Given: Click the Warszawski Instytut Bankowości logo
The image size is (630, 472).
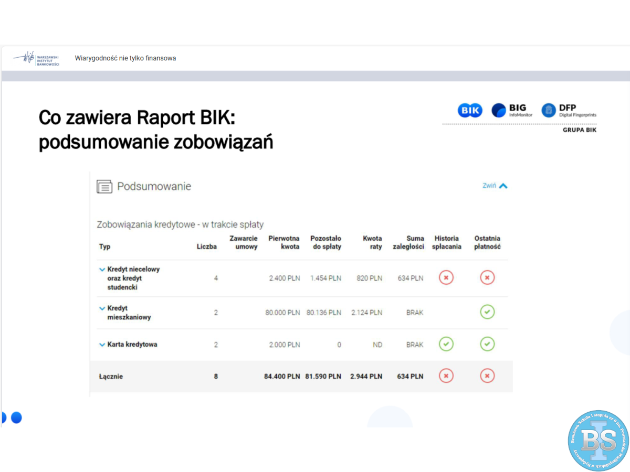Looking at the screenshot, I should [37, 58].
